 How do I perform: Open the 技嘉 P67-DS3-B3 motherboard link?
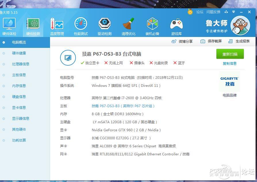(123, 106)
